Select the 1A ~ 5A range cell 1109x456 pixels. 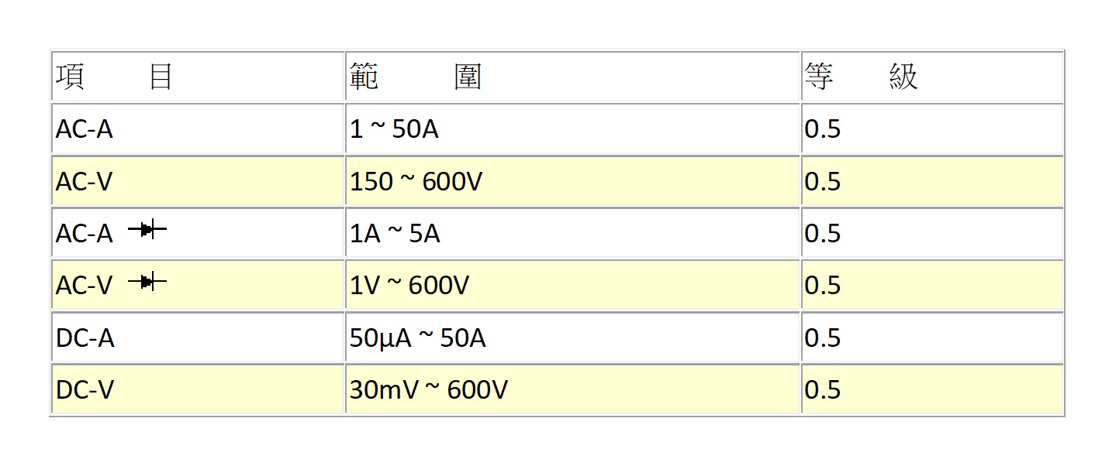[x=572, y=233]
